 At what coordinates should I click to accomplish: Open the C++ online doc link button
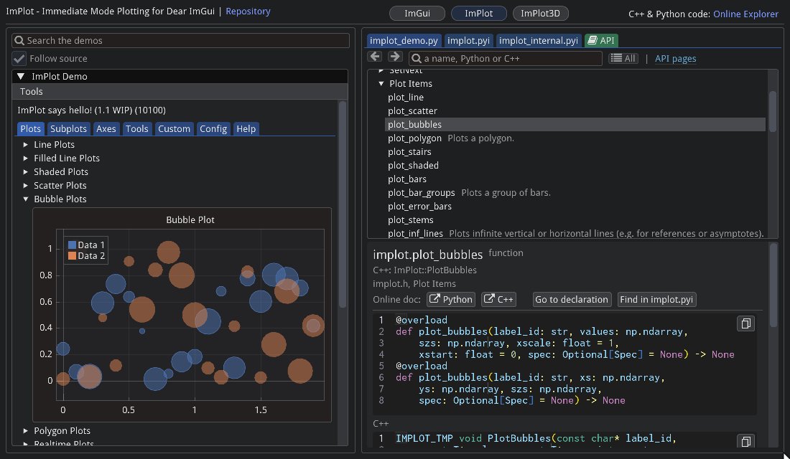pyautogui.click(x=499, y=300)
